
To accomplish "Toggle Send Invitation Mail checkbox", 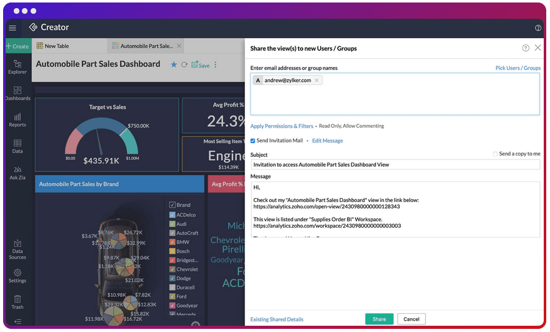I will point(252,141).
